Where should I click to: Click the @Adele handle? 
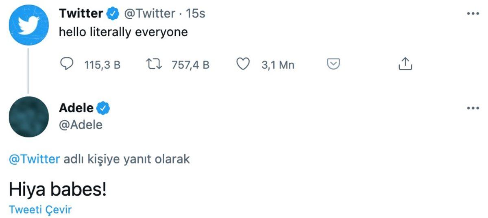pyautogui.click(x=81, y=124)
